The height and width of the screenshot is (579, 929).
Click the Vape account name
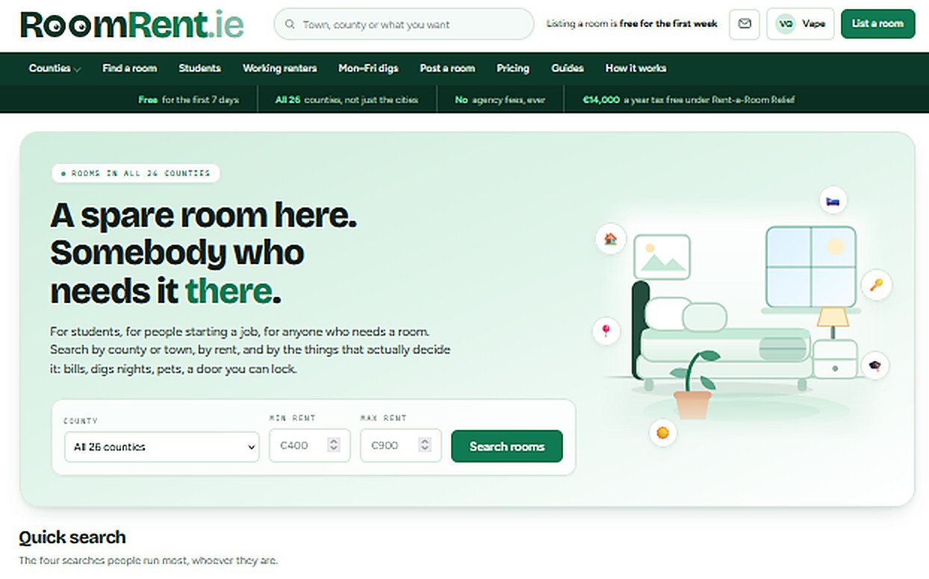[814, 24]
